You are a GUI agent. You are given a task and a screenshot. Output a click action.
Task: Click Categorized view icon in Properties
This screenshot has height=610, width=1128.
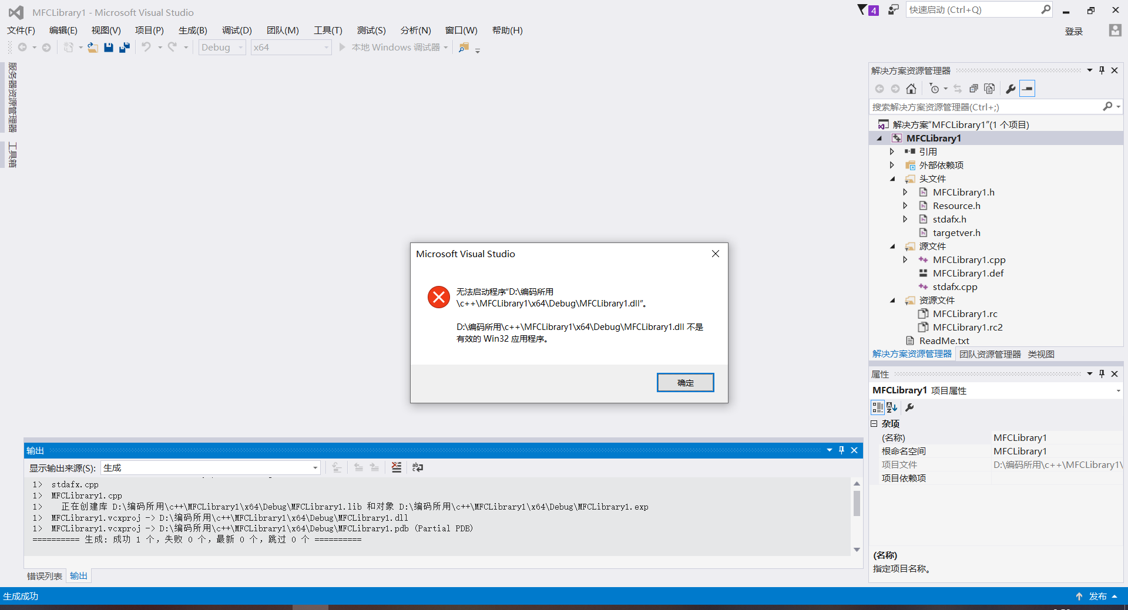coord(877,407)
